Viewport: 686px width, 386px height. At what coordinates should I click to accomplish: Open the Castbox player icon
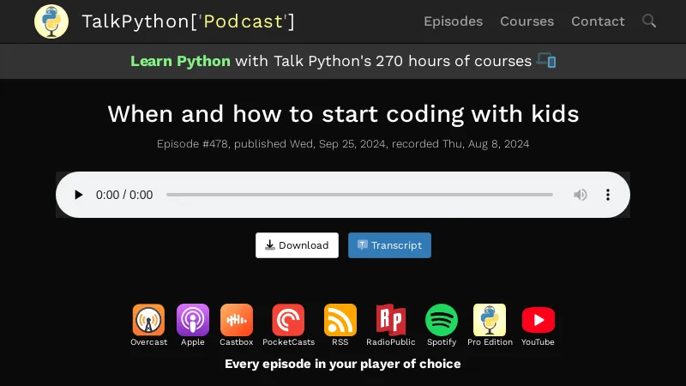click(x=236, y=321)
